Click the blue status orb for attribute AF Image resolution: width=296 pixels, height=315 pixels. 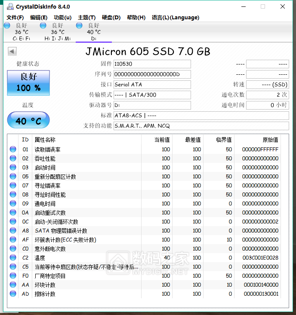coord(13,240)
